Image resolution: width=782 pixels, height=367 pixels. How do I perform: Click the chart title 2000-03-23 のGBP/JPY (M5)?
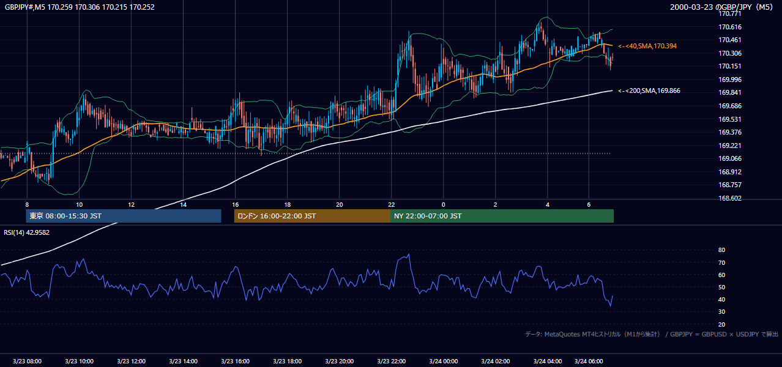[723, 7]
